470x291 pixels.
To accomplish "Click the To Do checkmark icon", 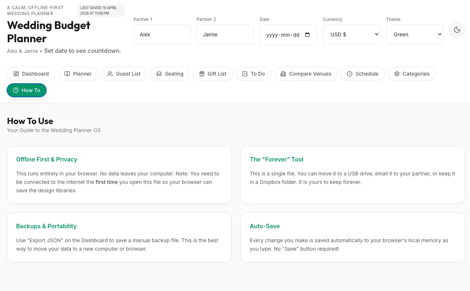I will click(x=245, y=74).
